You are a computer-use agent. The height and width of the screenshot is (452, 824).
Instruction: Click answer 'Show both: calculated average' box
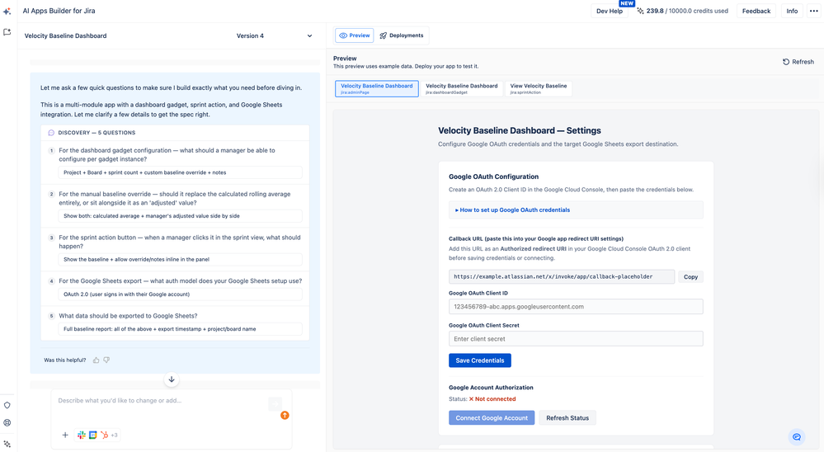(180, 216)
